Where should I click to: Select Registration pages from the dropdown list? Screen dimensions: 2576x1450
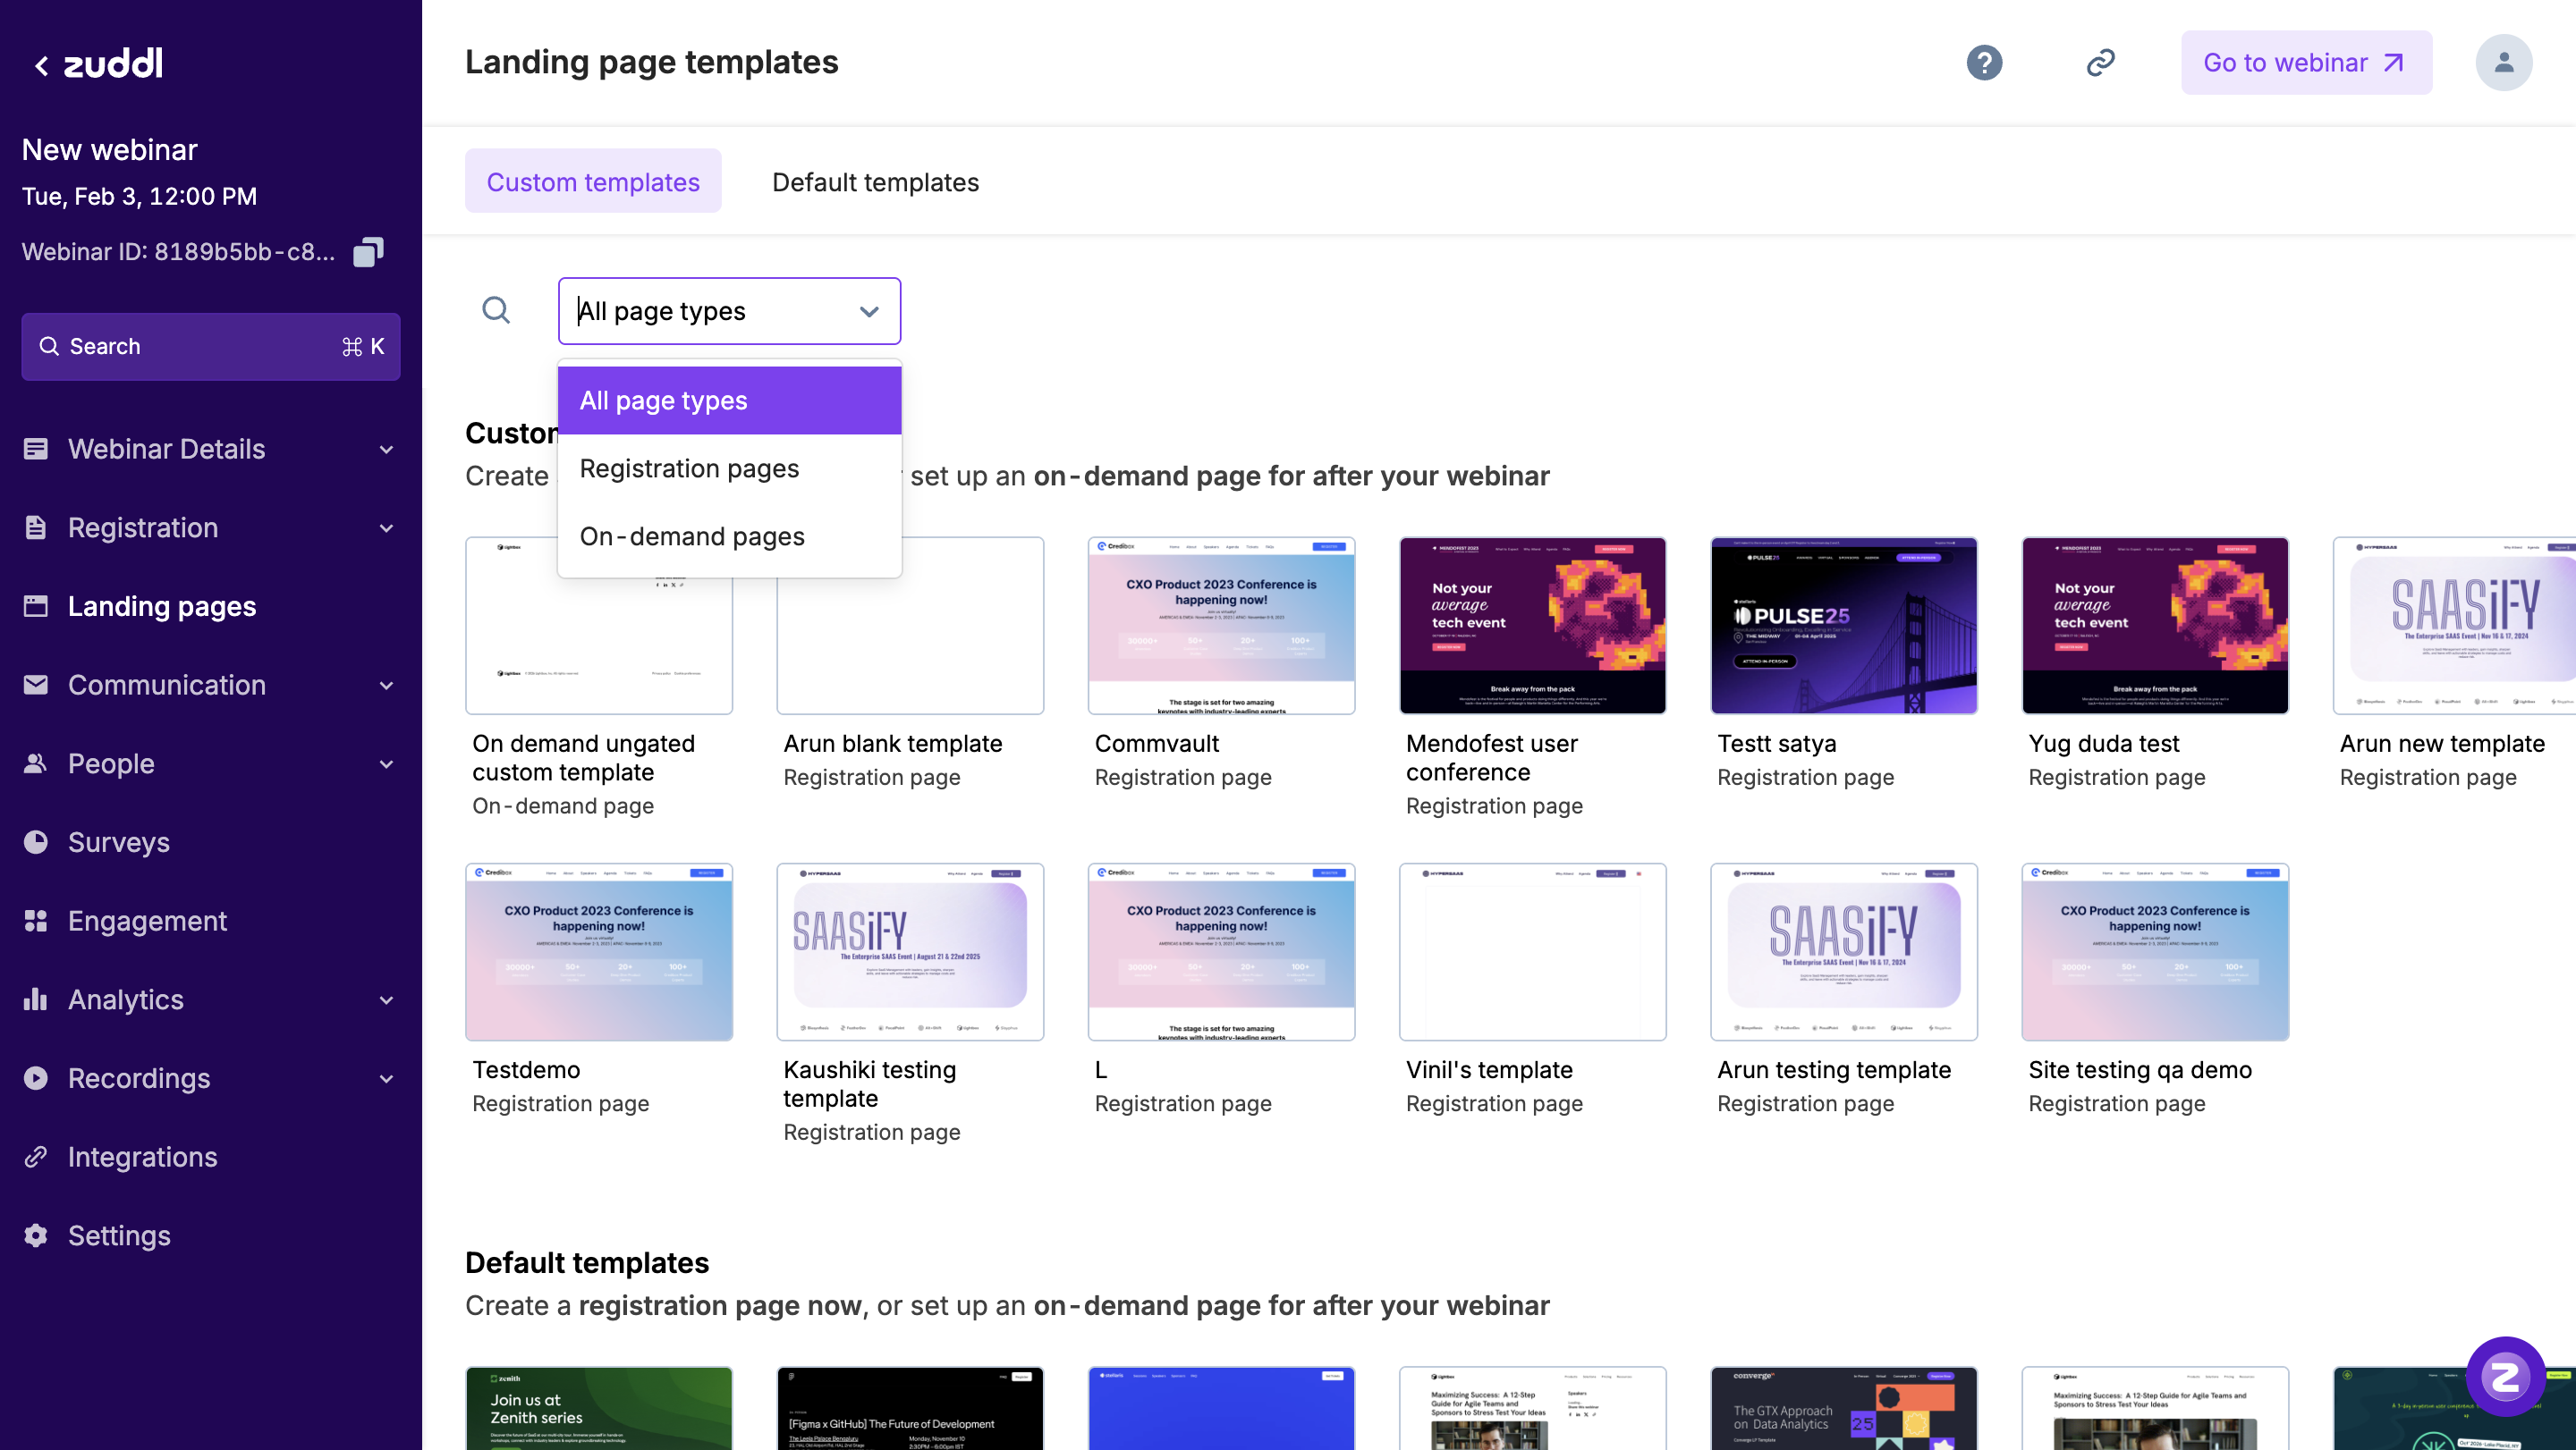689,468
